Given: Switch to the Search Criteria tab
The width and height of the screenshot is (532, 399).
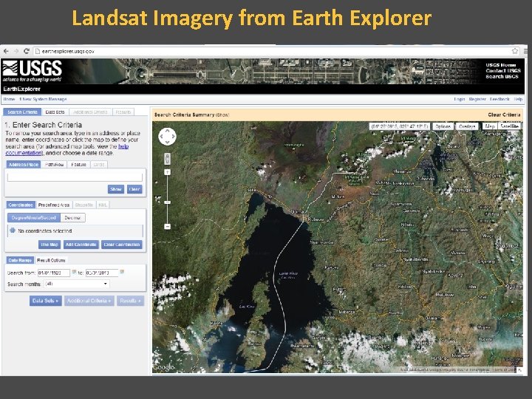Looking at the screenshot, I should (x=22, y=112).
